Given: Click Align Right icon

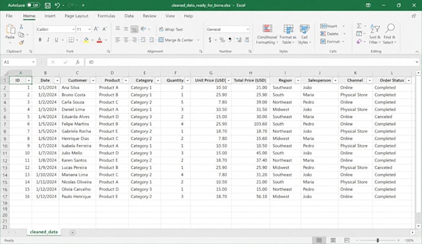Looking at the screenshot, I should click(134, 40).
